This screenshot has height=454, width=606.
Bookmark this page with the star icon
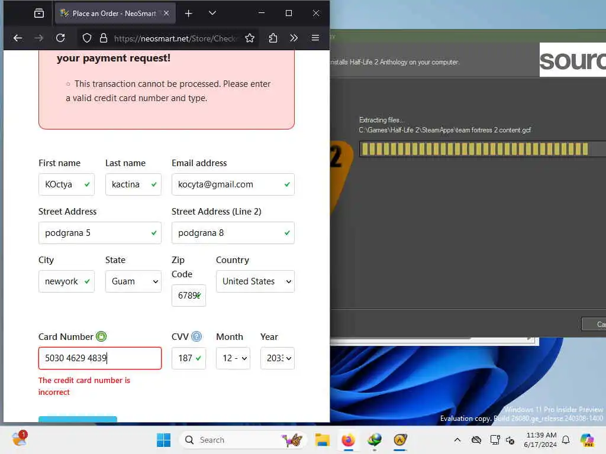[250, 38]
